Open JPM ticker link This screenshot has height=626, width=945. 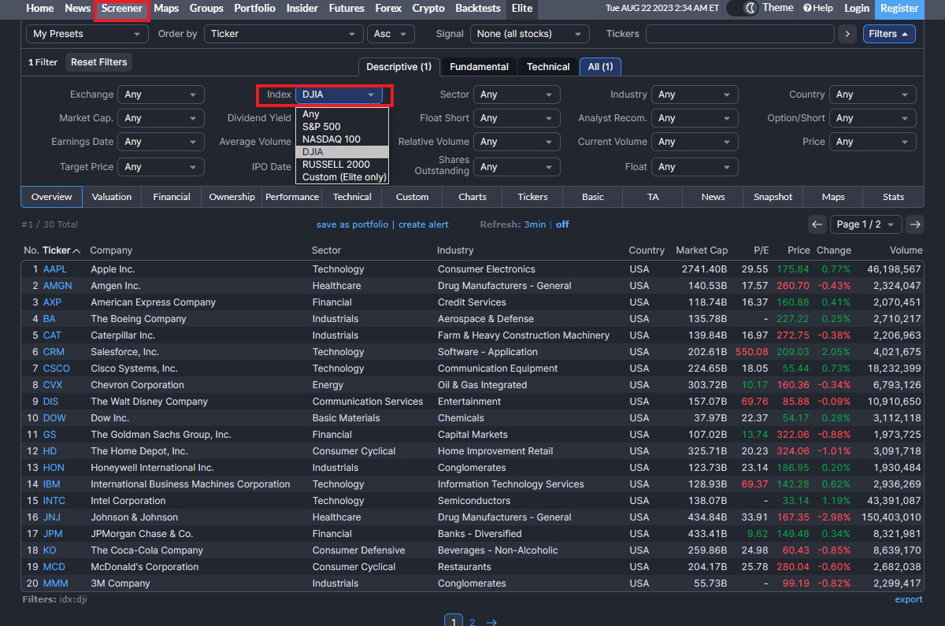[53, 534]
